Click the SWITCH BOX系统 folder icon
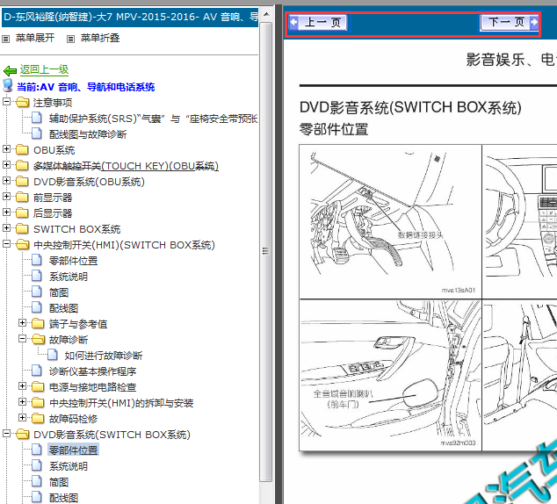This screenshot has height=504, width=557. click(x=22, y=229)
